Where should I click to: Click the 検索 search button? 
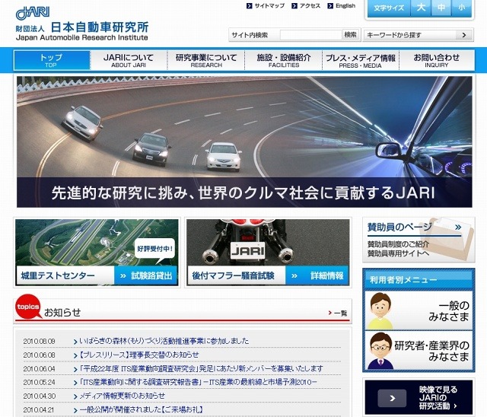351,34
